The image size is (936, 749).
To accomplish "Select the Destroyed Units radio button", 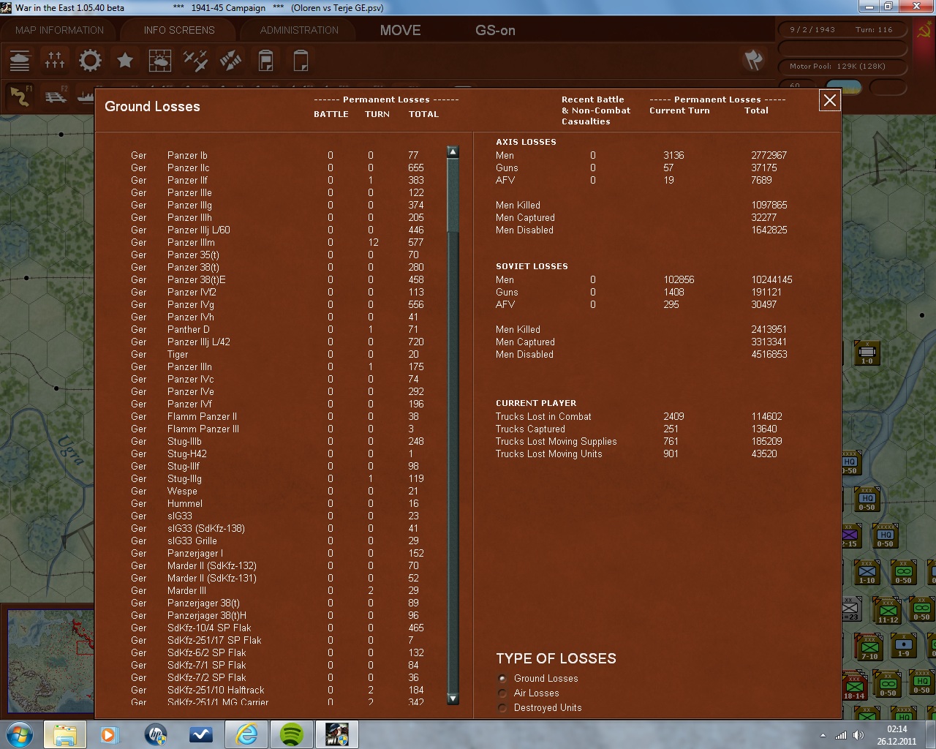I will pos(502,708).
